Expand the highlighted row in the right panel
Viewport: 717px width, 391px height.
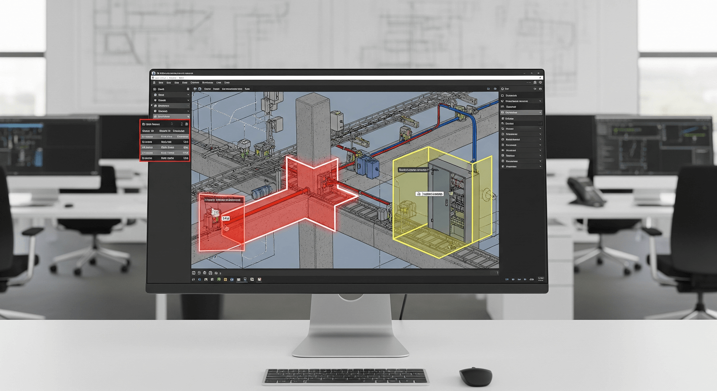tap(540, 113)
